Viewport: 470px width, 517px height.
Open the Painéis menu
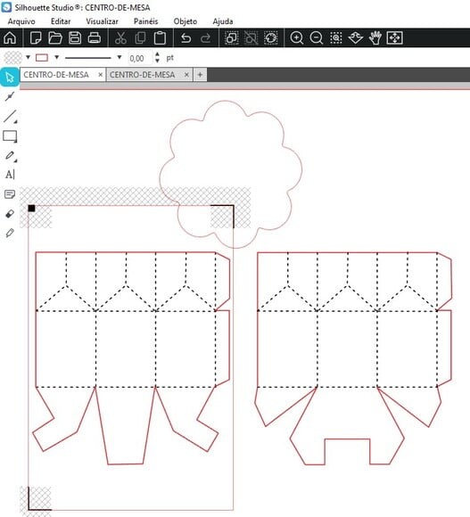pos(145,21)
